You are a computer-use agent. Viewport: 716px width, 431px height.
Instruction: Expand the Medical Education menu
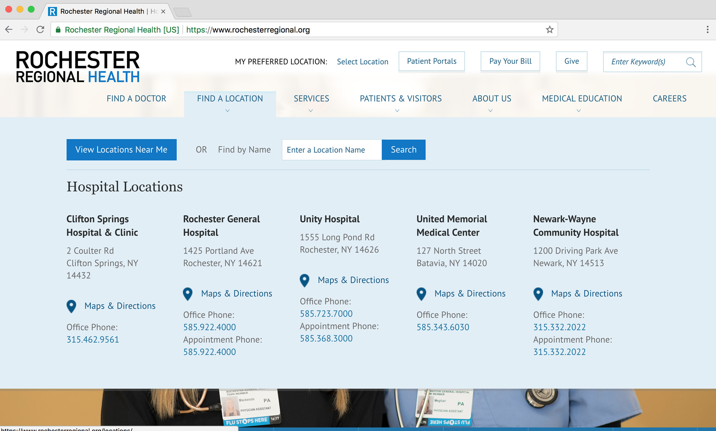[x=582, y=99]
